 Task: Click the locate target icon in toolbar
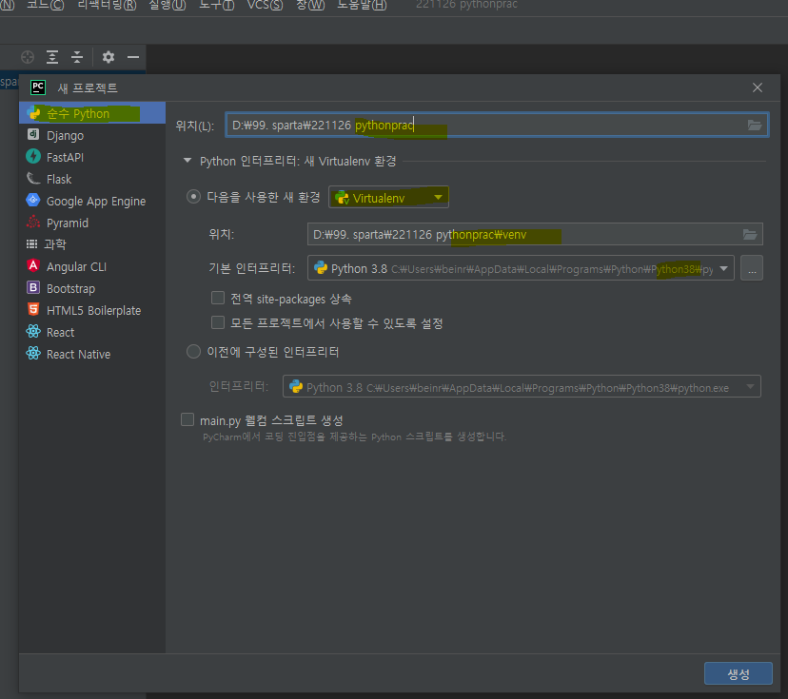(x=28, y=57)
